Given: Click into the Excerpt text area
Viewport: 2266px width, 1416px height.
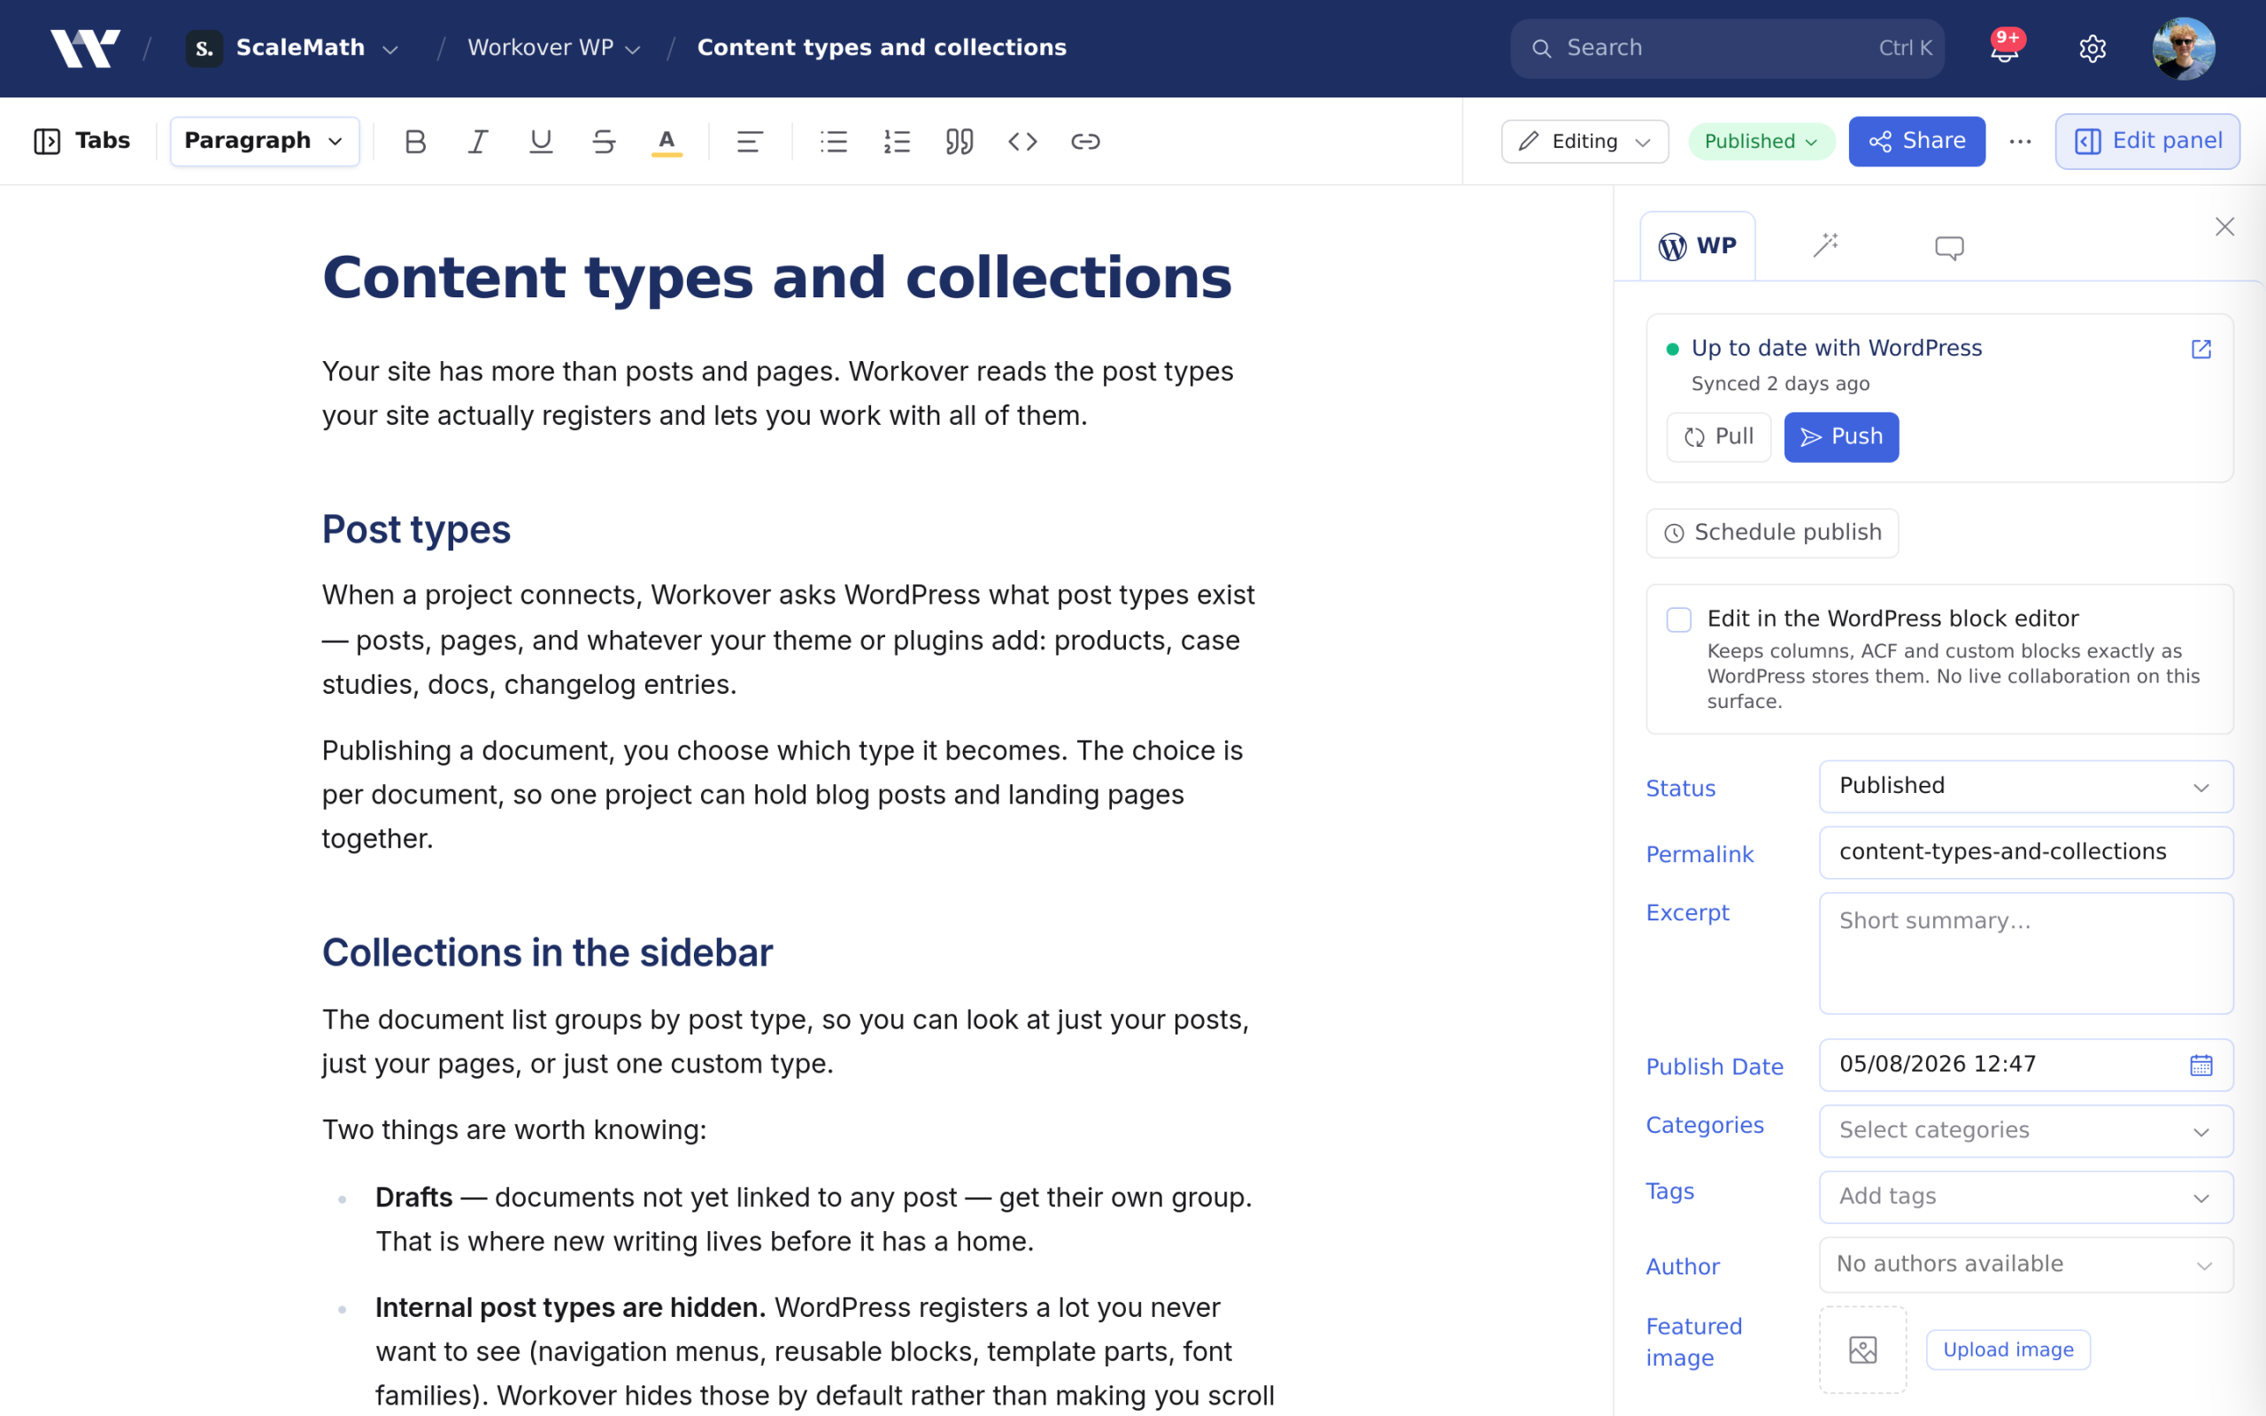Looking at the screenshot, I should click(x=2025, y=952).
